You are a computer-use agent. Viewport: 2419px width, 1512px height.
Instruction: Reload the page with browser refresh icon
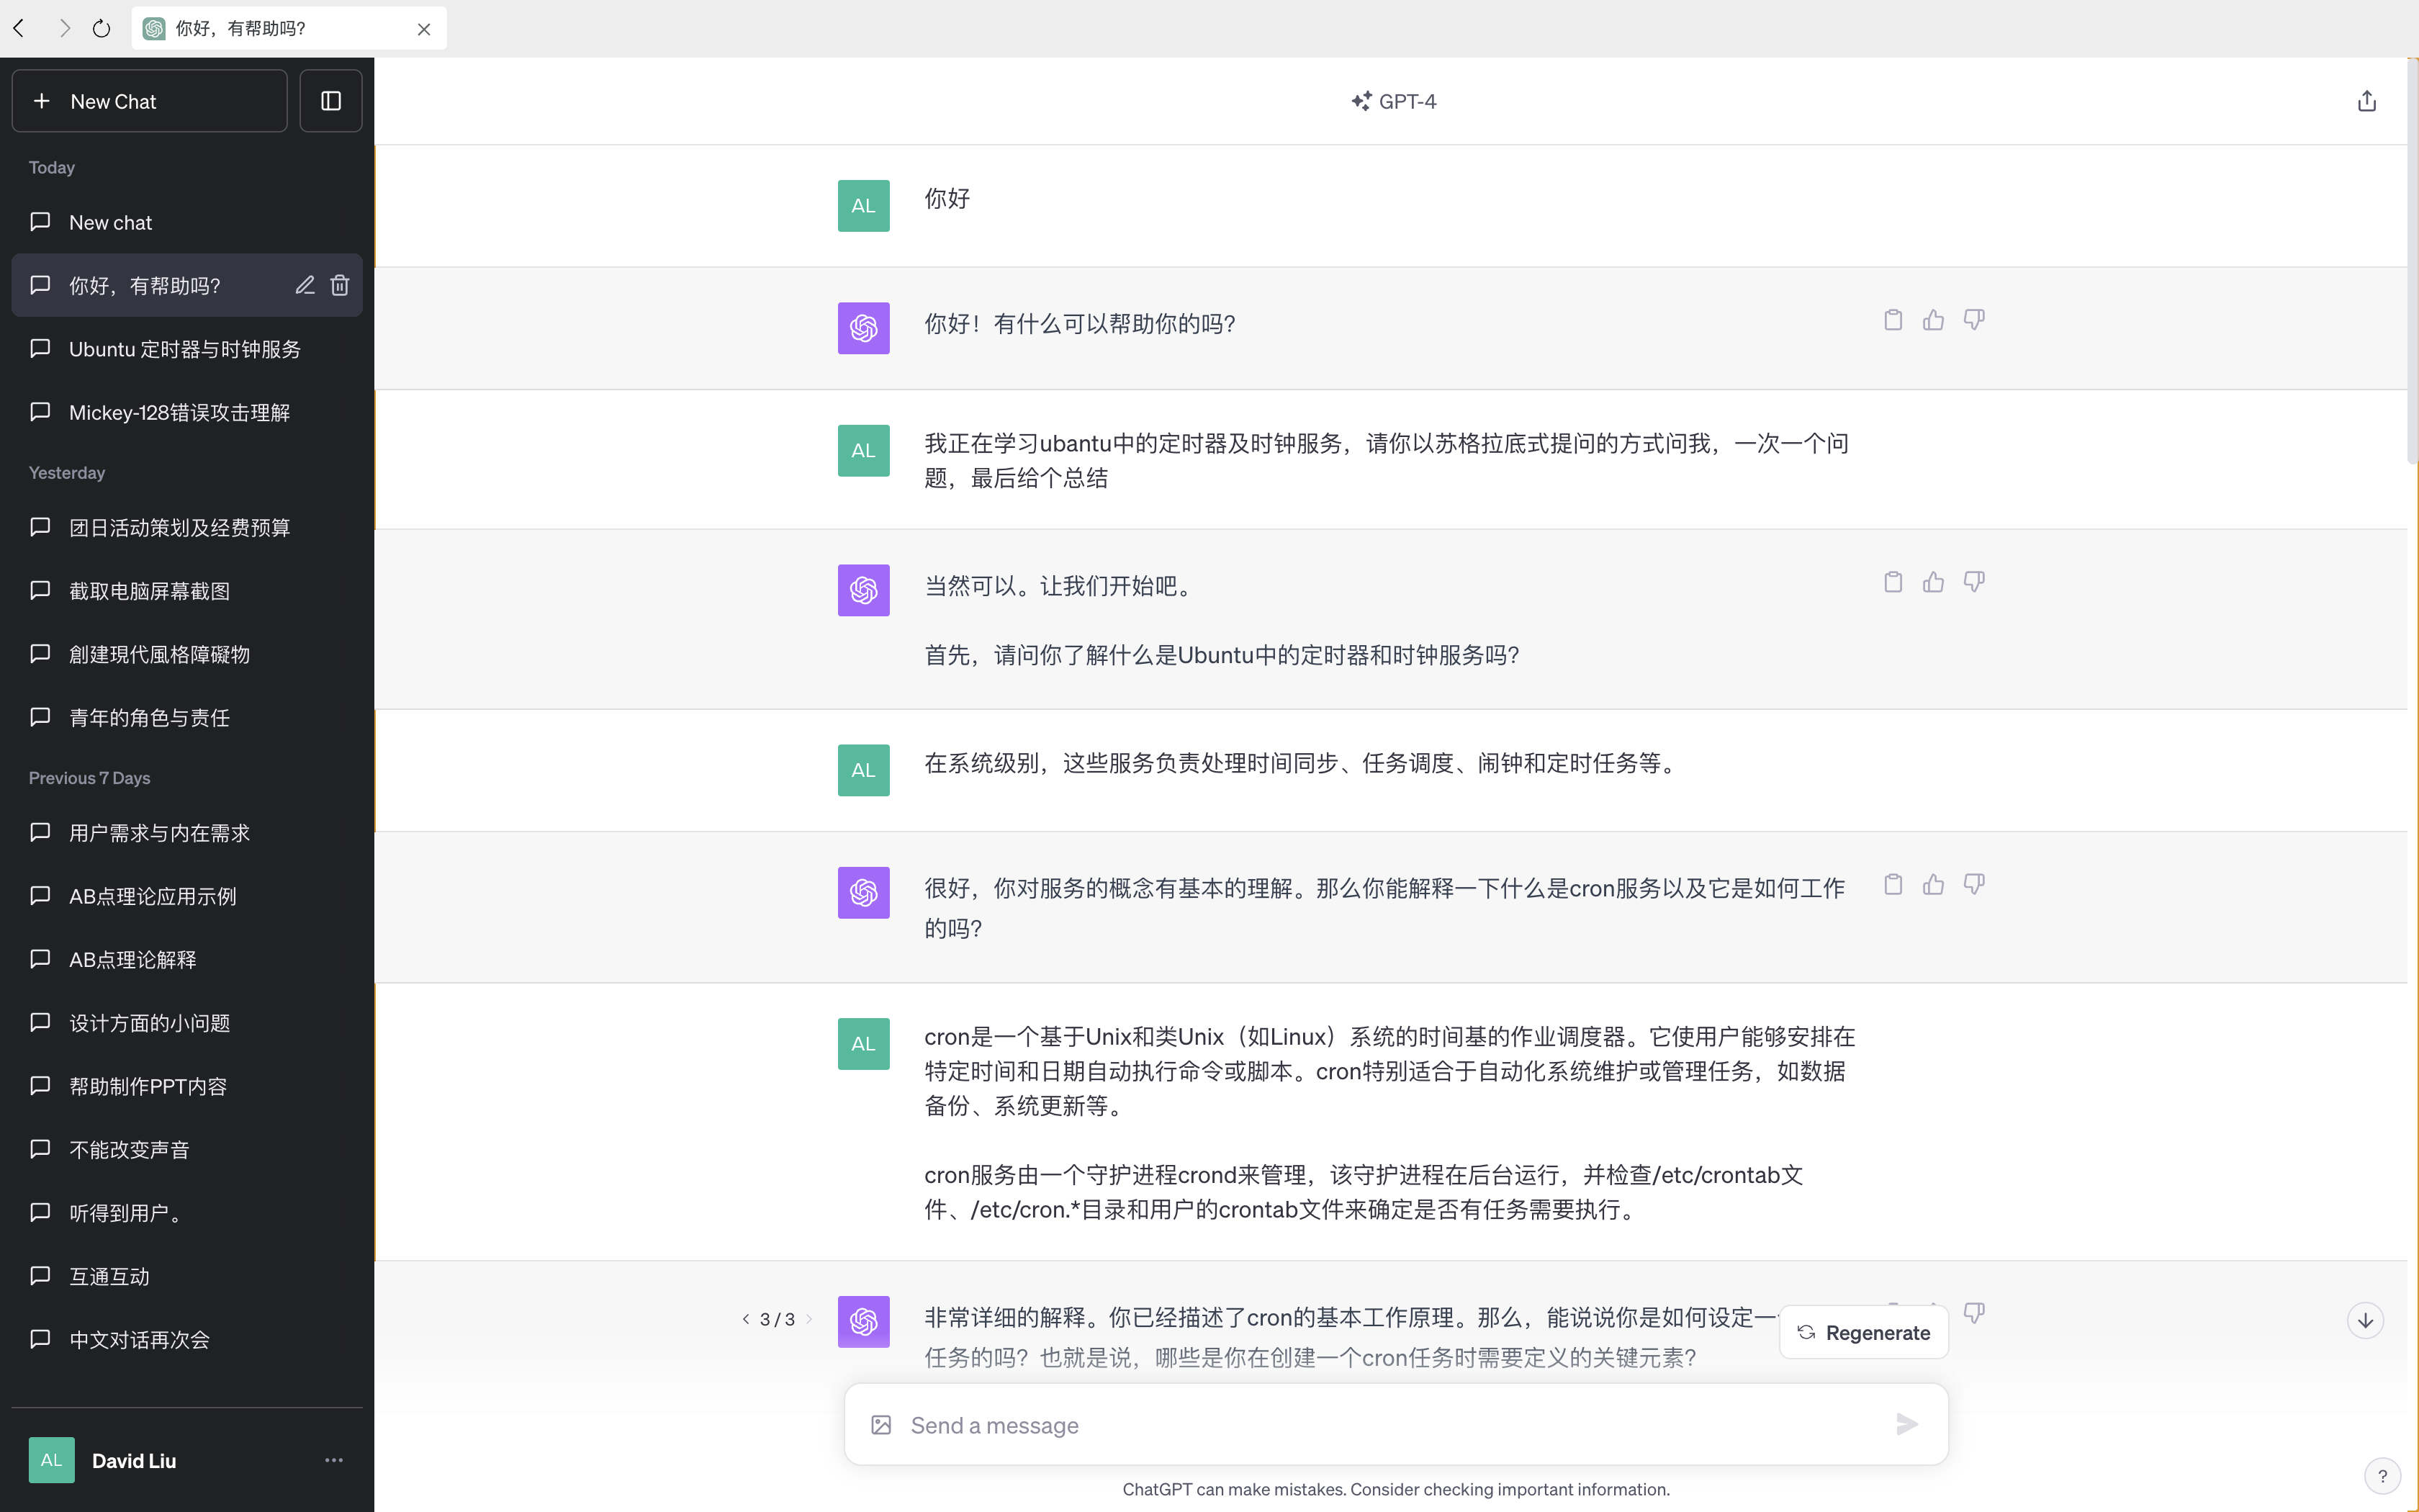101,28
